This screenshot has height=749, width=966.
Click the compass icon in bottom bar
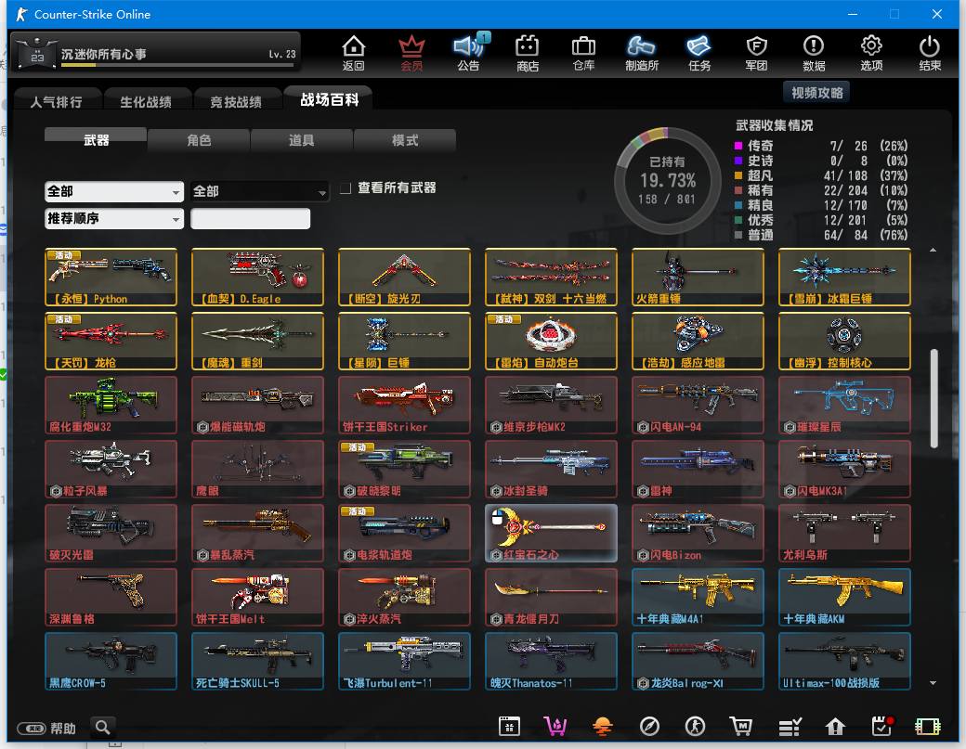[x=649, y=727]
